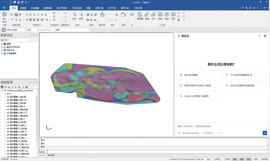Choose the 生成三心拱巷道三维模型 suggestion
Viewport: 270px width, 161px height.
[x=199, y=96]
